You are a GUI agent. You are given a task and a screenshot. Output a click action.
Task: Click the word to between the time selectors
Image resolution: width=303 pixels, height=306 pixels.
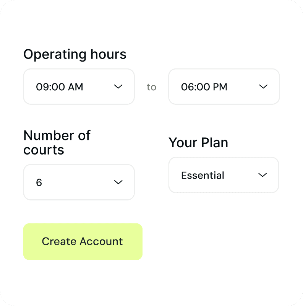click(x=151, y=87)
